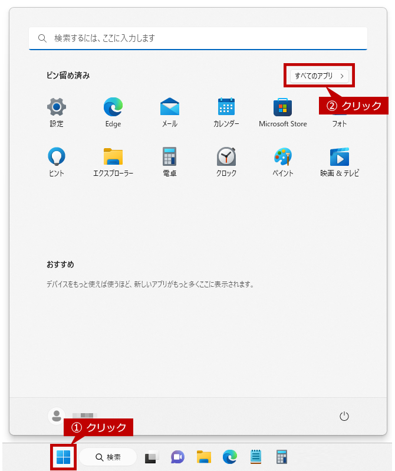
Task: Launch Microsoft Store from pinned apps
Action: 283,113
